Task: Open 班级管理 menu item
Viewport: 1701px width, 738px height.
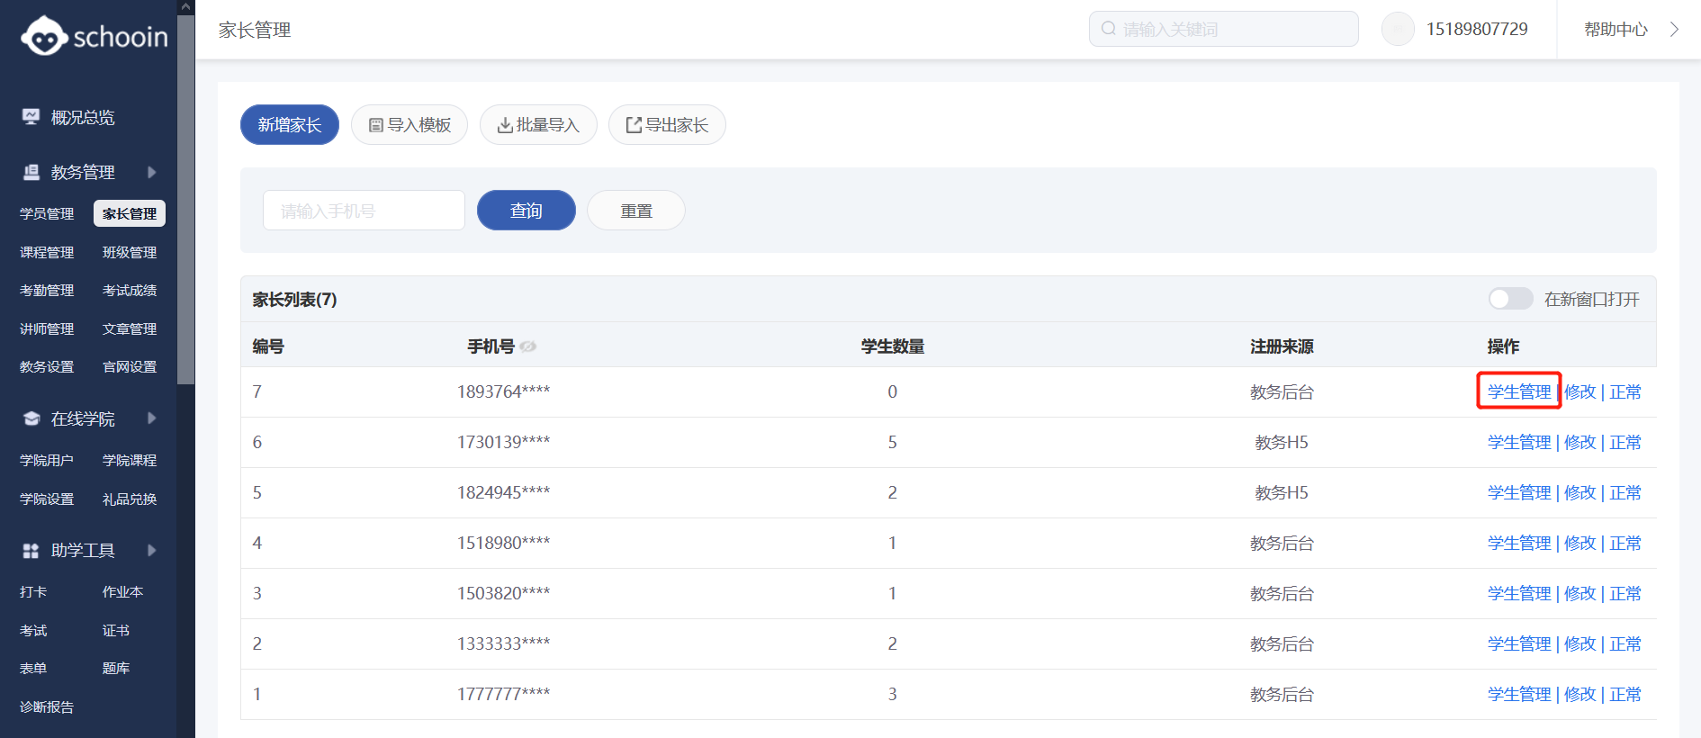Action: click(x=130, y=253)
